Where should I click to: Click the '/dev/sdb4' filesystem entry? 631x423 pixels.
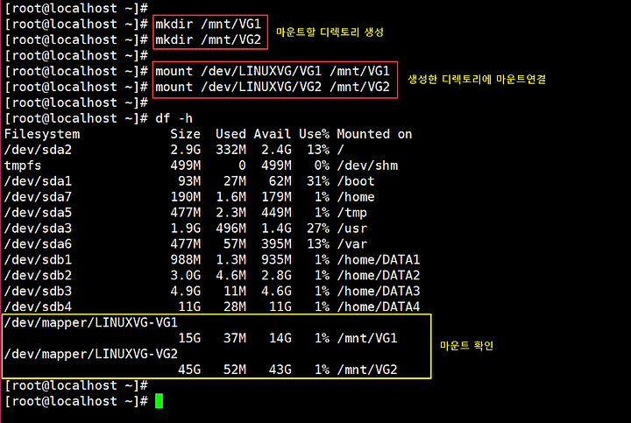click(38, 307)
